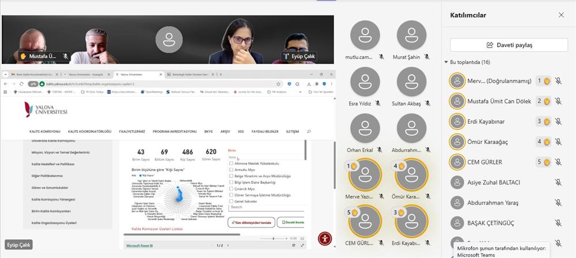Click 'Tüm dilimleyicileri temizle' button
The width and height of the screenshot is (576, 258).
click(251, 222)
